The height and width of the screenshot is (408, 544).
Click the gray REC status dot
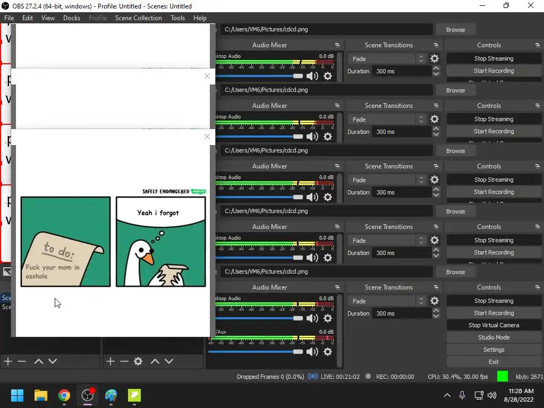(x=368, y=377)
